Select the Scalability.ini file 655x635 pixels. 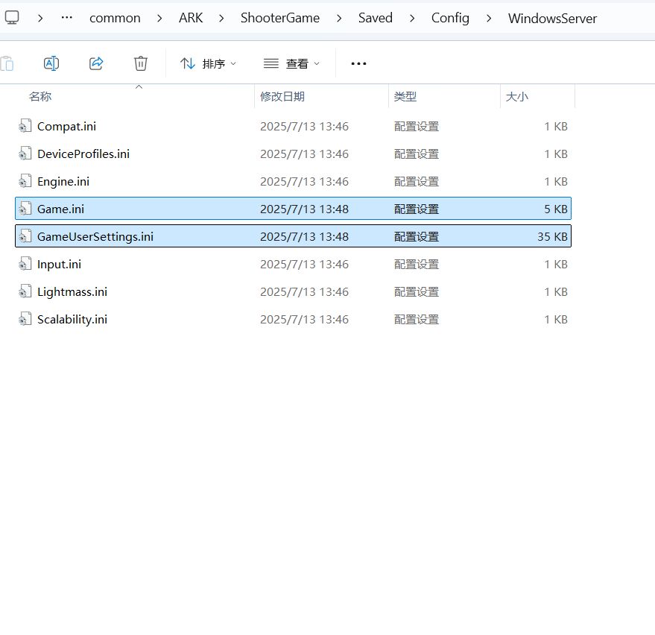click(293, 319)
